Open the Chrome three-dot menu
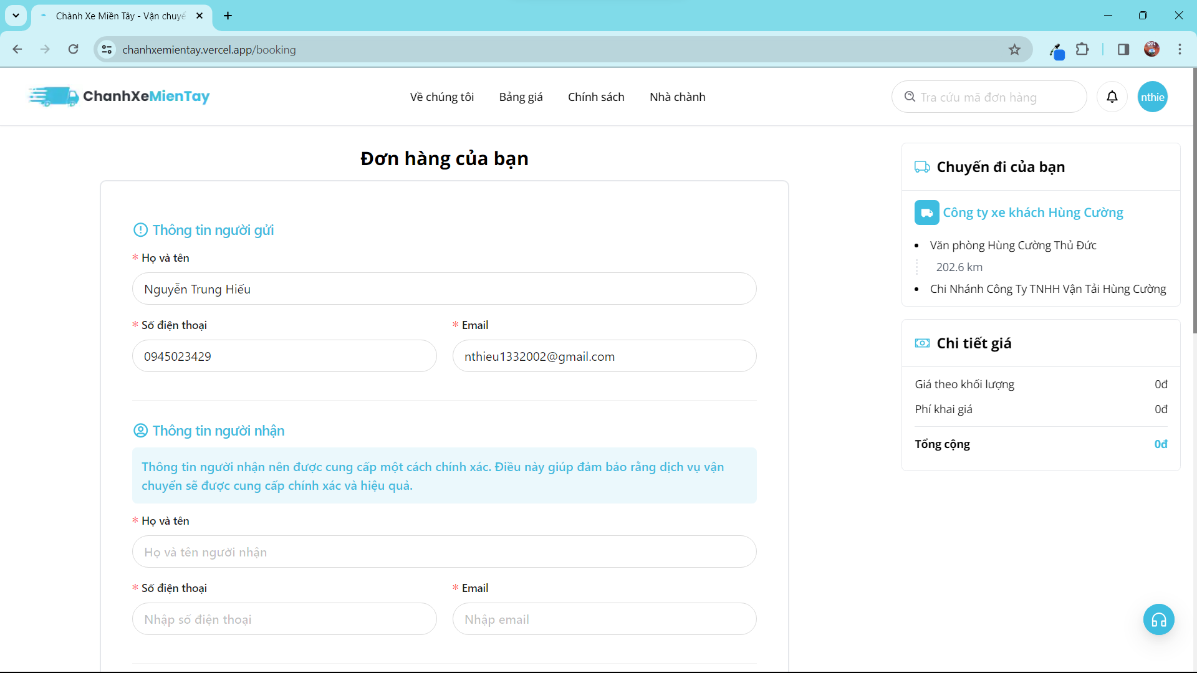The height and width of the screenshot is (673, 1197). pos(1180,49)
